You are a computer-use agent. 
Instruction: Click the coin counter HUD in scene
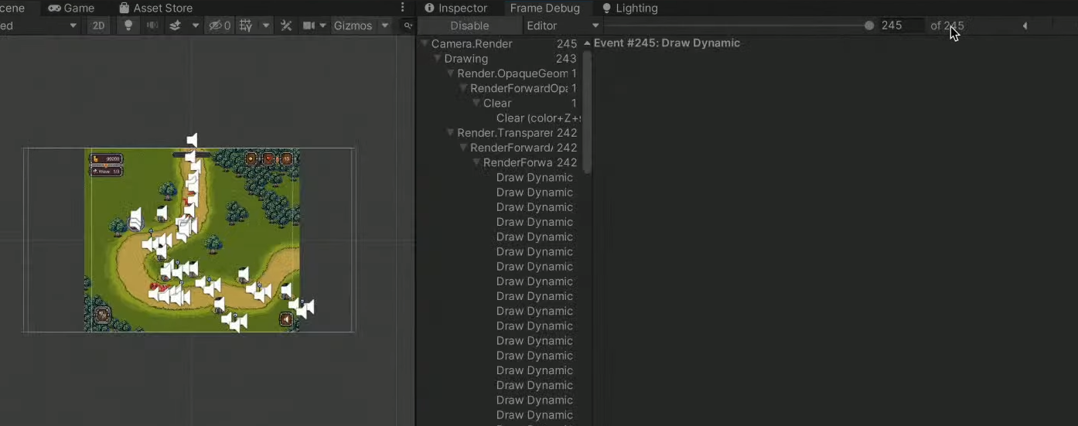point(107,158)
